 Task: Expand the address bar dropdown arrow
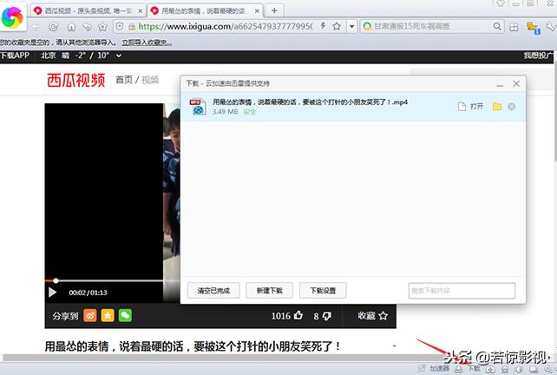click(x=351, y=26)
